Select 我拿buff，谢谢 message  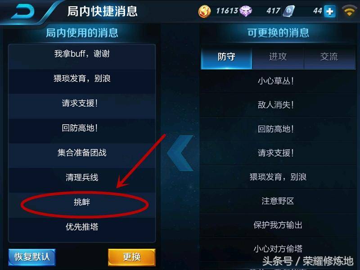point(82,54)
